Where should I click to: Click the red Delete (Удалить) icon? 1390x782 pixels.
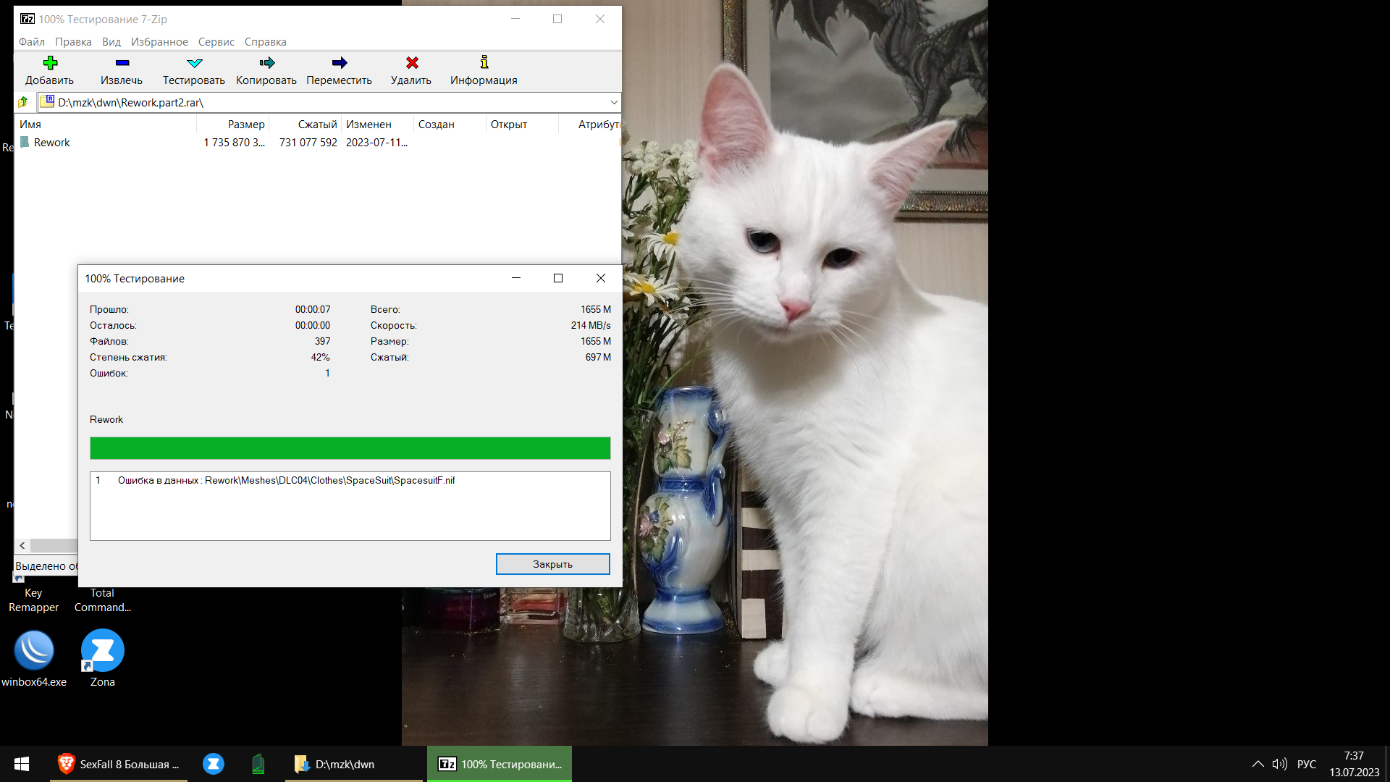tap(411, 63)
